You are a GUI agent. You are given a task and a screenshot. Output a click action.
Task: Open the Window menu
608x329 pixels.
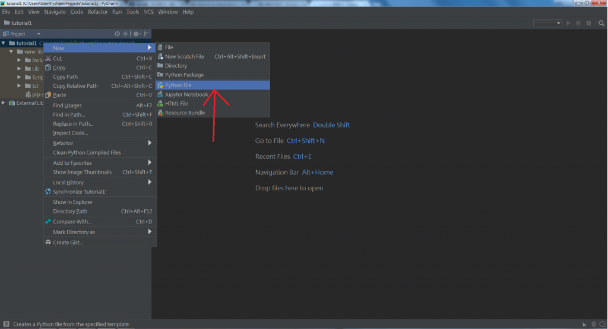tap(167, 12)
